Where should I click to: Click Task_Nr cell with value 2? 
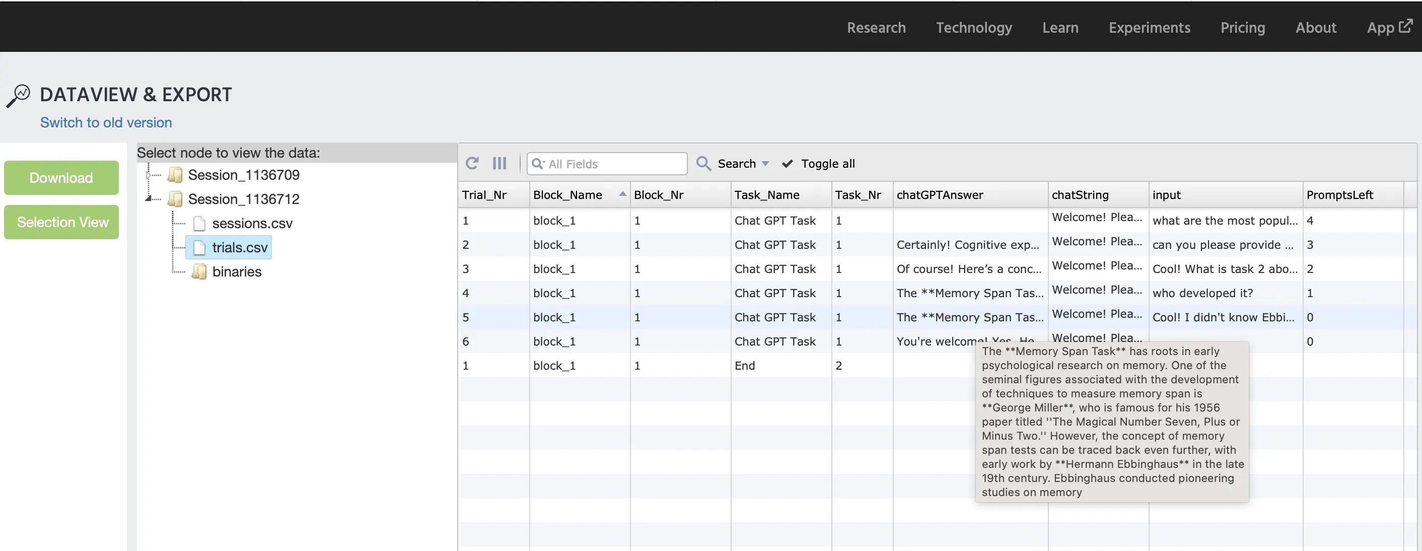pyautogui.click(x=862, y=366)
